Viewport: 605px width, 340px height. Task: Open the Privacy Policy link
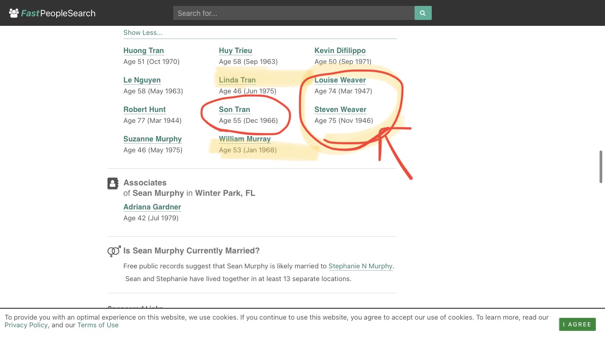(26, 325)
